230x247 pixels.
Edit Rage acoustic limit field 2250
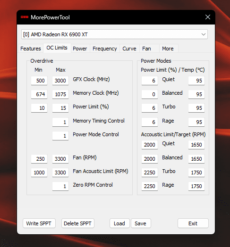pos(150,186)
